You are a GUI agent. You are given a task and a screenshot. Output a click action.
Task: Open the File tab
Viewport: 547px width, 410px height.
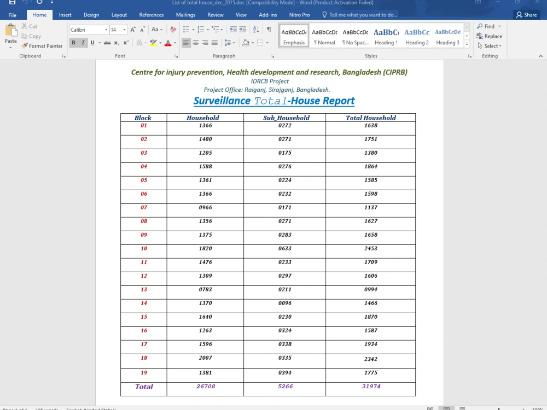point(12,15)
